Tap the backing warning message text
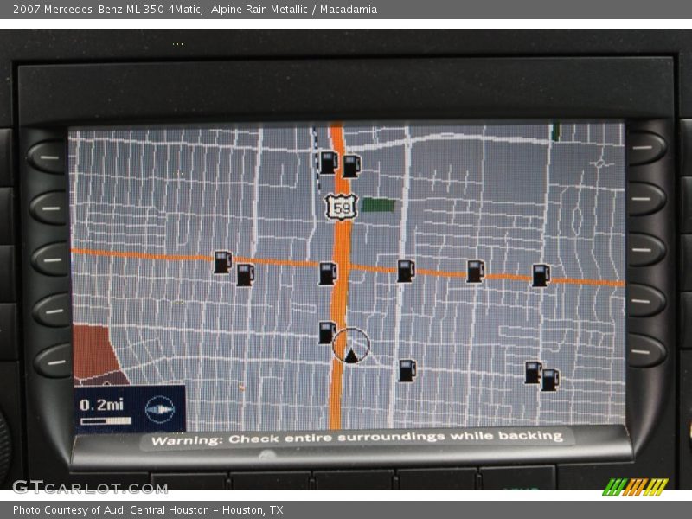Screen dimensions: 692x519 tap(356, 439)
